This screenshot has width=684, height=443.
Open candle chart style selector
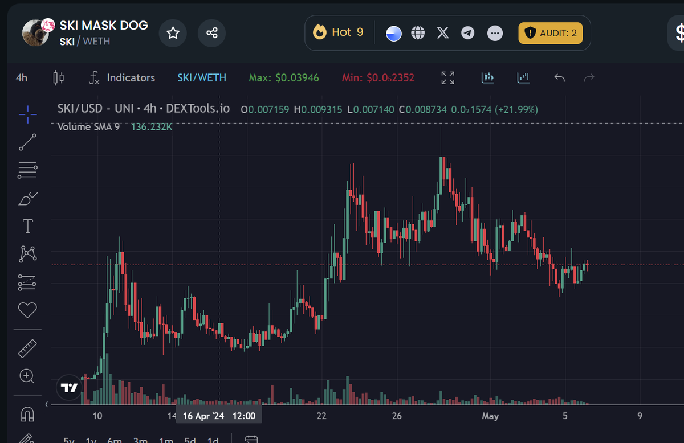point(58,78)
